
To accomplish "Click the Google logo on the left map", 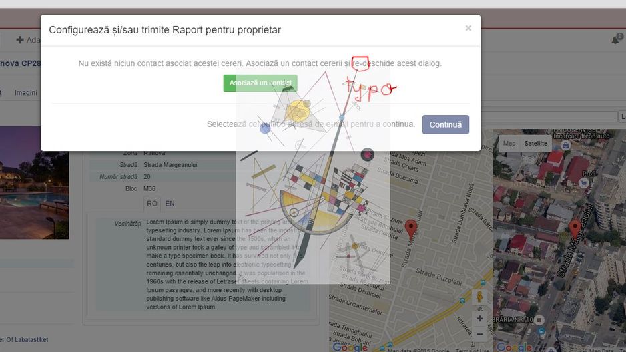I will tap(350, 347).
